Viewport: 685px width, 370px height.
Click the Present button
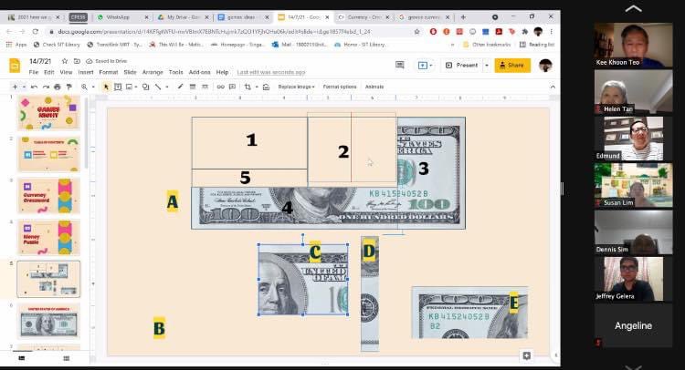tap(463, 66)
